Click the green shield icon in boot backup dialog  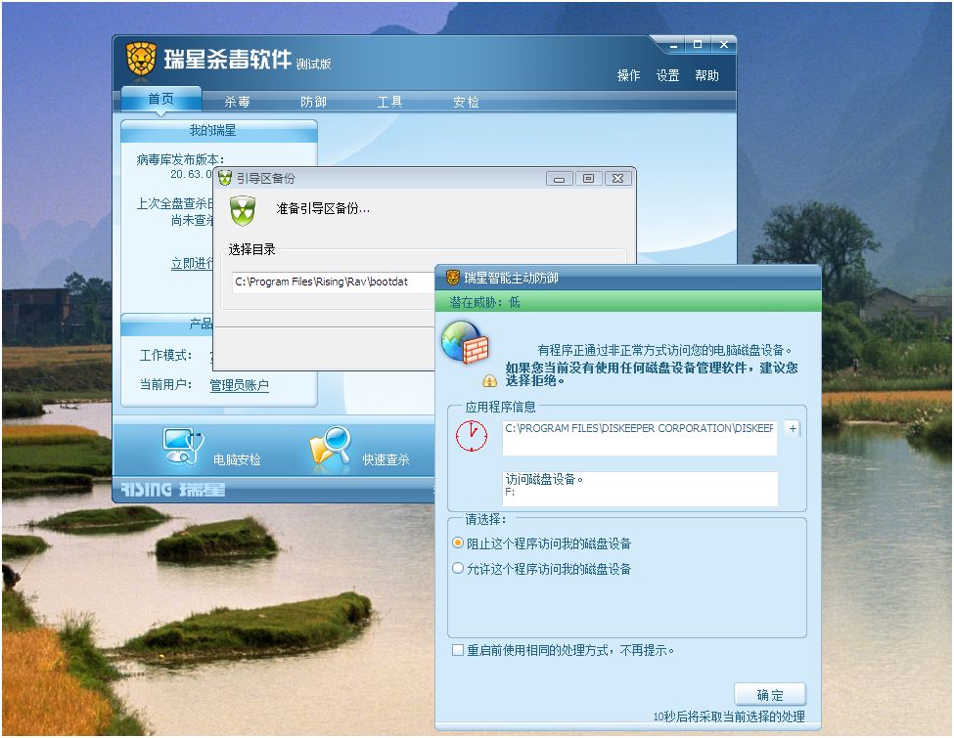(243, 210)
